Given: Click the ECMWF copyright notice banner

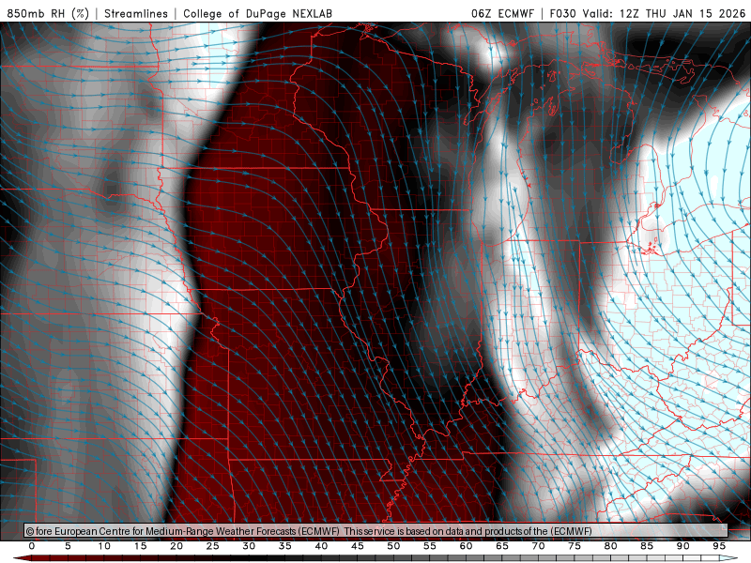Looking at the screenshot, I should pyautogui.click(x=376, y=531).
